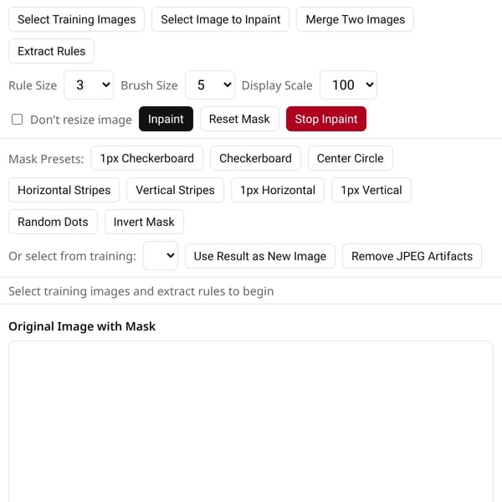502x502 pixels.
Task: Click Reset Mask button
Action: pos(239,119)
